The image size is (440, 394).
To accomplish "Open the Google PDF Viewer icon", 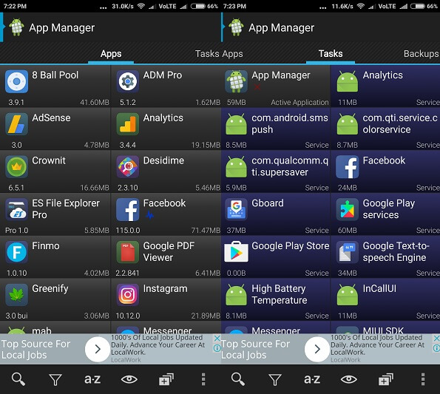I will [x=128, y=252].
